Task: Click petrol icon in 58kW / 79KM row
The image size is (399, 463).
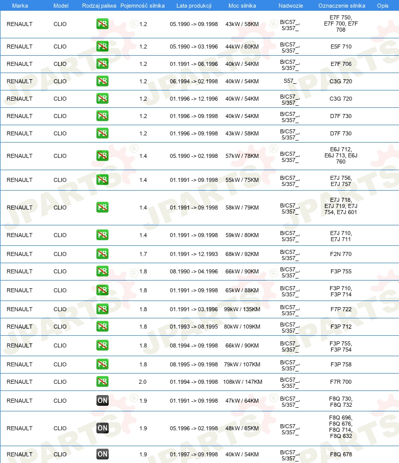Action: (103, 207)
